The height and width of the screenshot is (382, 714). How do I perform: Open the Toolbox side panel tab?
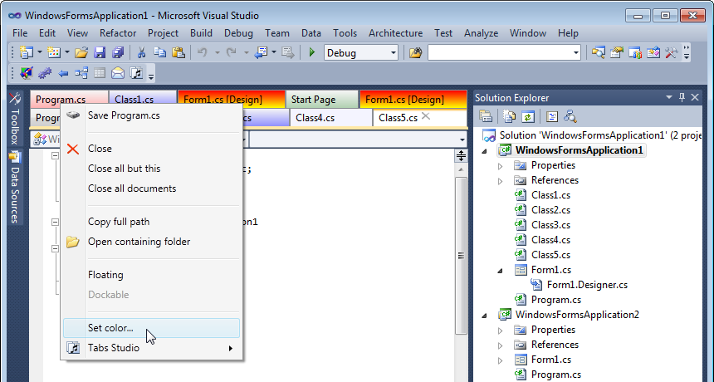coord(15,120)
